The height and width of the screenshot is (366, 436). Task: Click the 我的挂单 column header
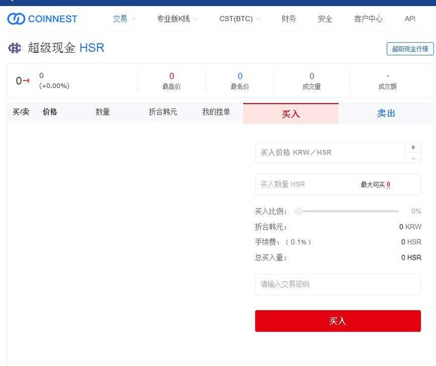216,112
